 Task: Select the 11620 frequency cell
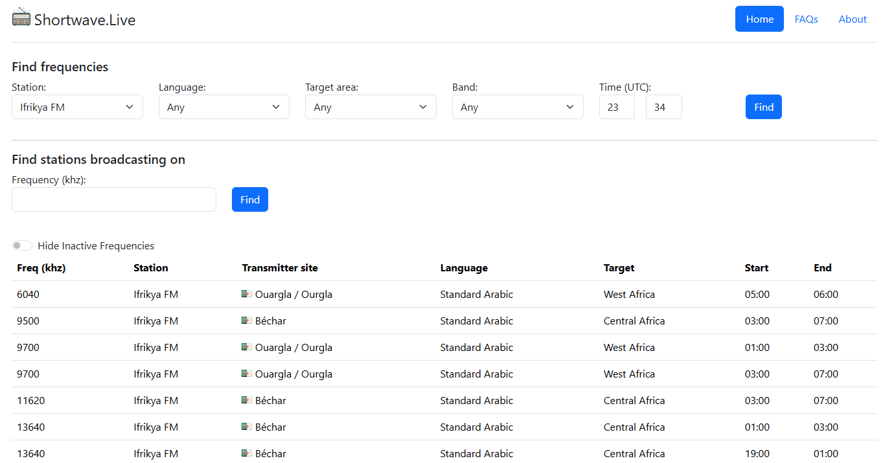(31, 400)
